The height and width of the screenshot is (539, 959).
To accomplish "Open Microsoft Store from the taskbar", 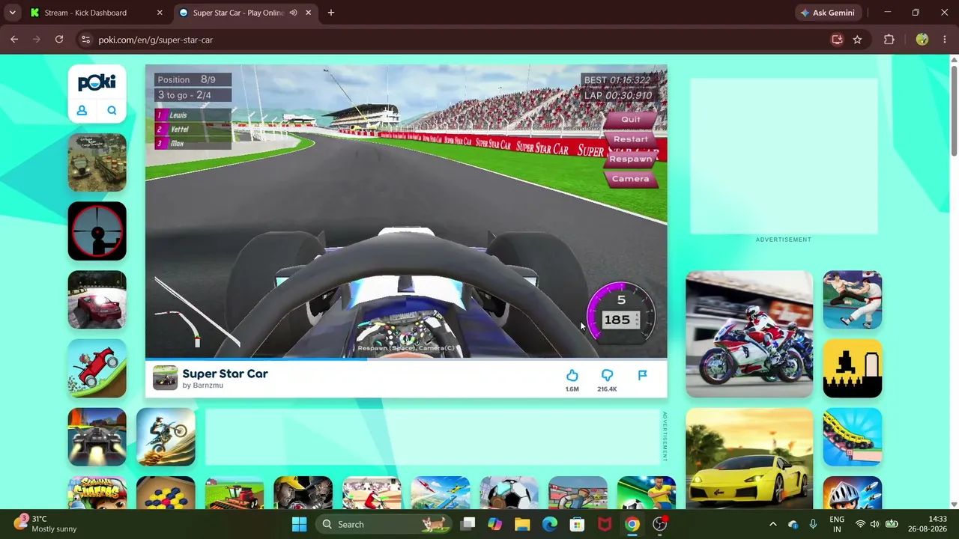I will pyautogui.click(x=577, y=524).
